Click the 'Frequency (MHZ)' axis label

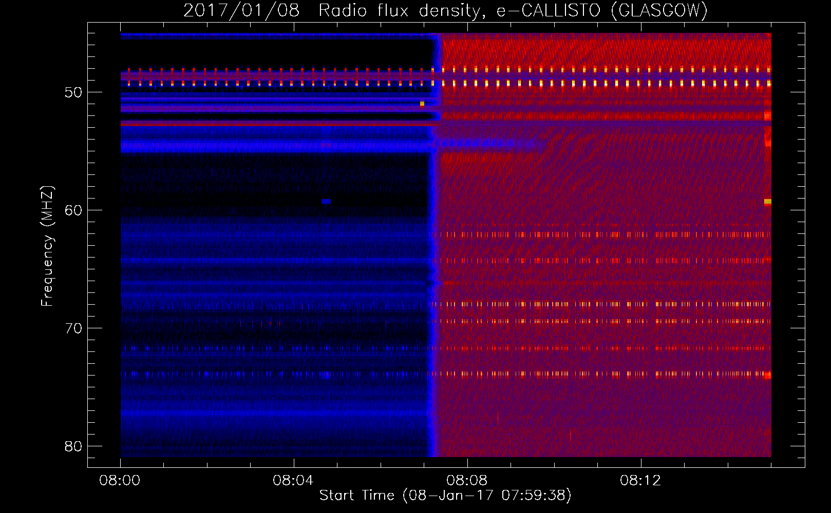coord(47,247)
